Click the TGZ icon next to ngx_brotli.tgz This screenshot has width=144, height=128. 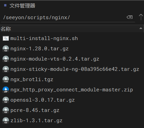click(6, 79)
